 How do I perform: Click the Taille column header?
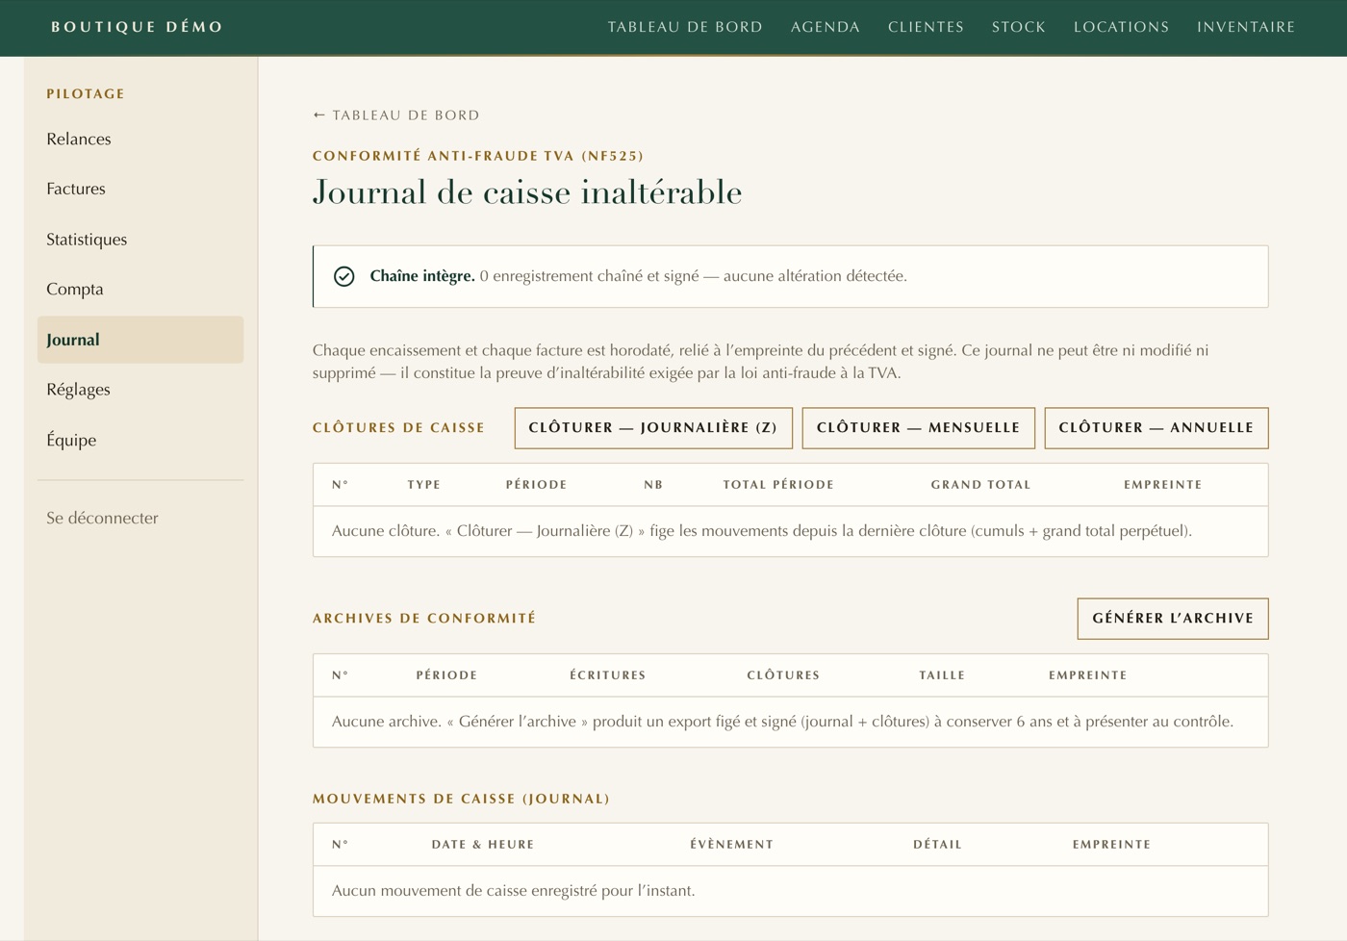[x=942, y=675]
